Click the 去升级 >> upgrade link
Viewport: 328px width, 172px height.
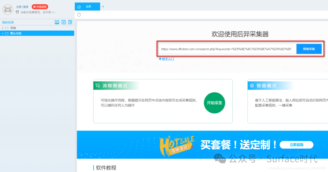click(x=49, y=12)
